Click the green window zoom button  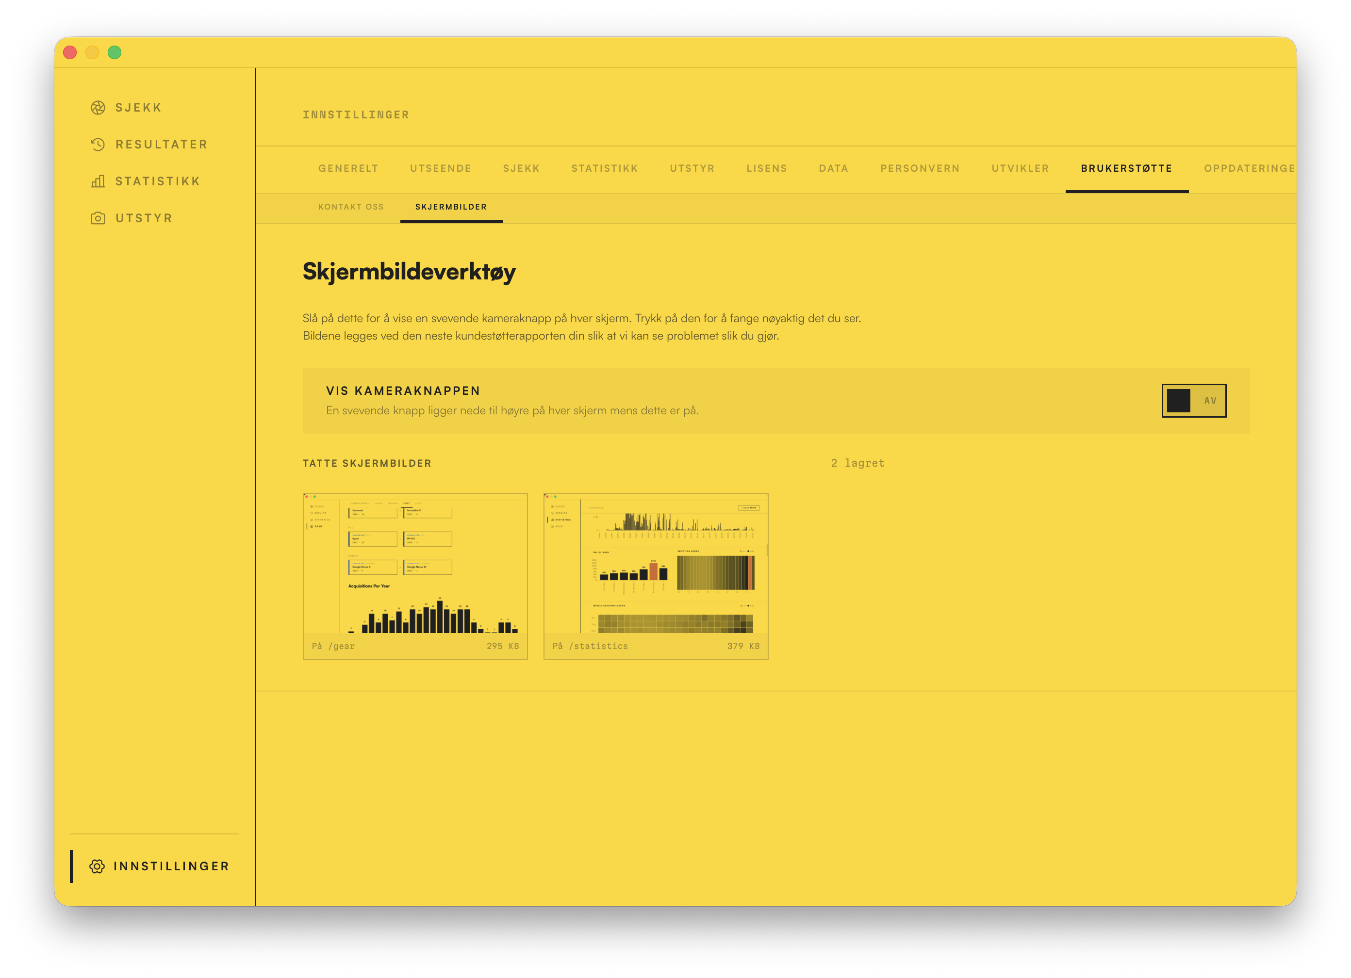pos(115,52)
